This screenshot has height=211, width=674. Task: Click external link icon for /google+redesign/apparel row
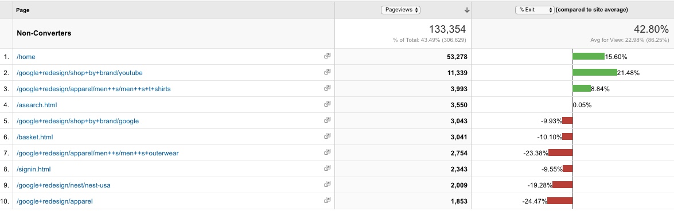coord(327,201)
